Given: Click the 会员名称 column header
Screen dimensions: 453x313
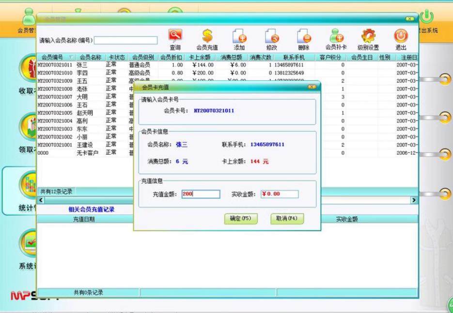Looking at the screenshot, I should click(91, 57).
